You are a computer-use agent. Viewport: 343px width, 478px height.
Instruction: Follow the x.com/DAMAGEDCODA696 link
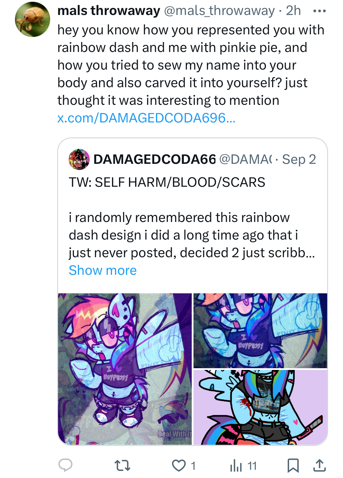point(146,118)
